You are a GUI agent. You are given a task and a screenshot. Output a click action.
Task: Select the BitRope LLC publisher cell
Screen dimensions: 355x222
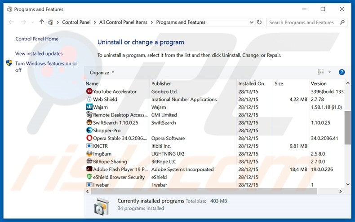tap(164, 161)
